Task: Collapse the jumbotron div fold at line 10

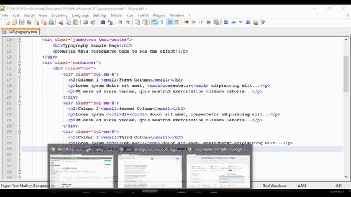Action: [x=20, y=40]
